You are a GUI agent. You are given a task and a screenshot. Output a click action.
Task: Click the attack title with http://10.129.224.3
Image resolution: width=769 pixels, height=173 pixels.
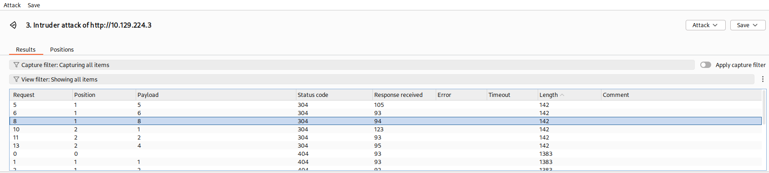(89, 25)
